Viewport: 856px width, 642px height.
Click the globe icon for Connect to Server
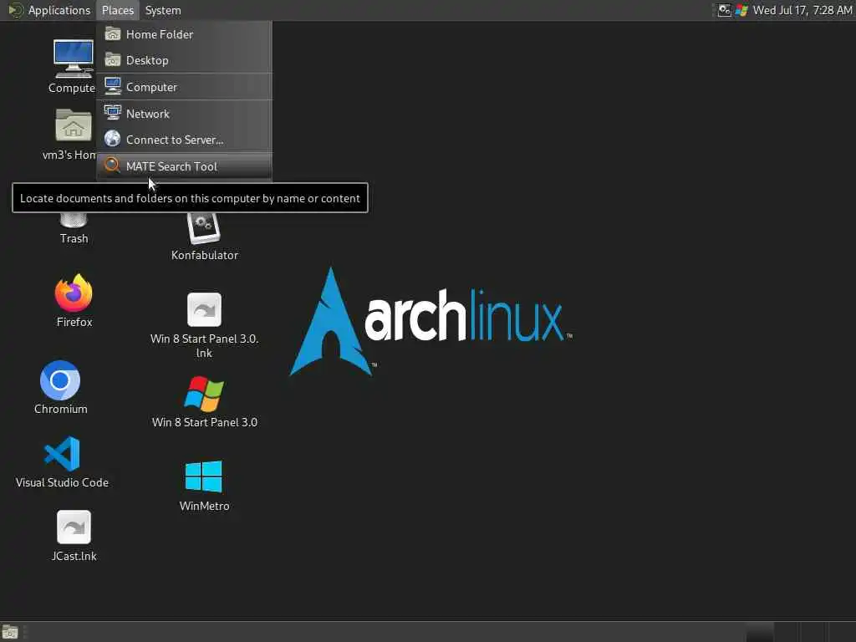tap(113, 140)
